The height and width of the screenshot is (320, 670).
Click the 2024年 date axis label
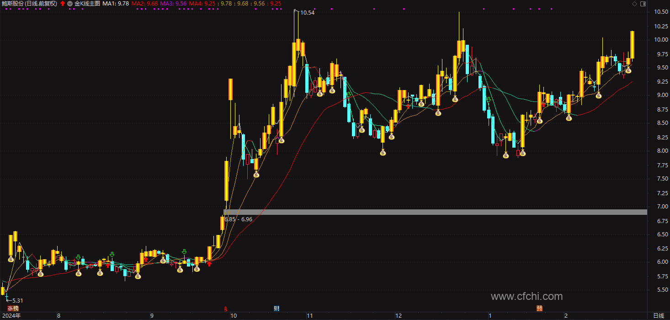(11, 316)
